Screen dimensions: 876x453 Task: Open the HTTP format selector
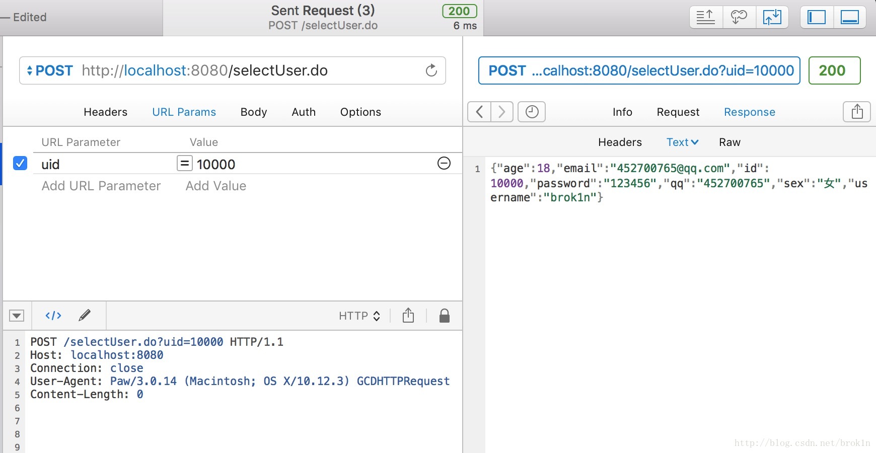359,316
